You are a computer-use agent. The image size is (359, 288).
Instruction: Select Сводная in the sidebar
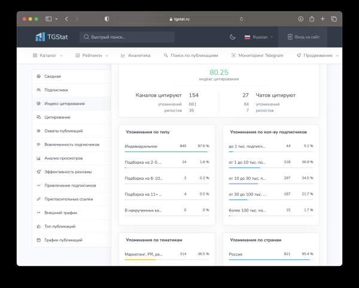click(x=53, y=76)
